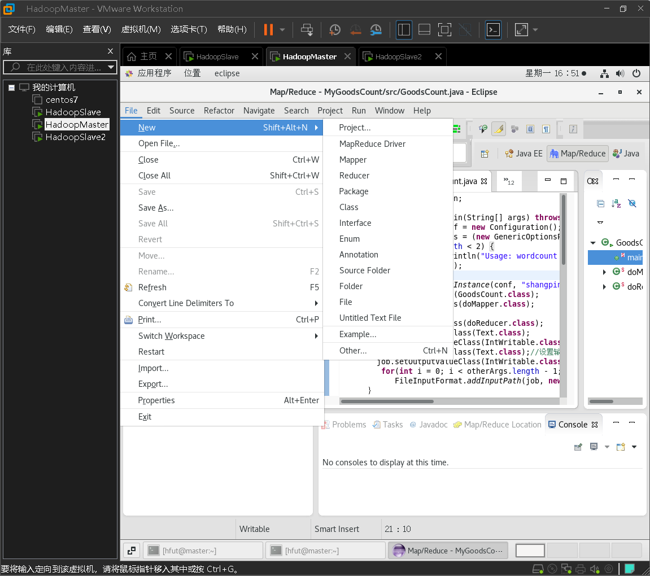The image size is (650, 576).
Task: Click the Sort alphabetically icon in Outline
Action: click(616, 203)
